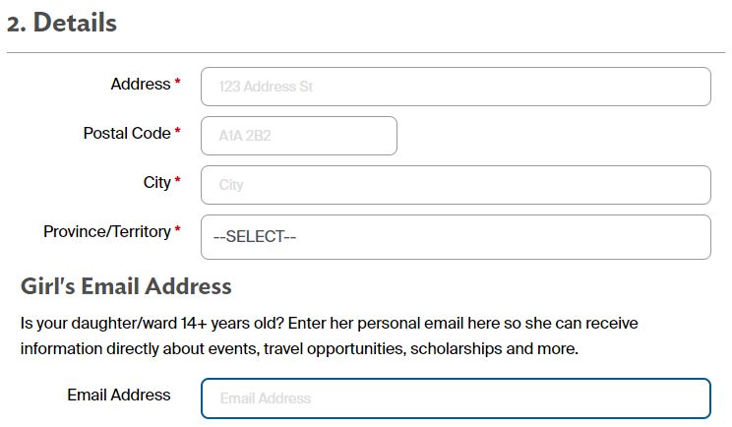Select the girl's Email Address input field
Image resolution: width=732 pixels, height=427 pixels.
point(456,398)
